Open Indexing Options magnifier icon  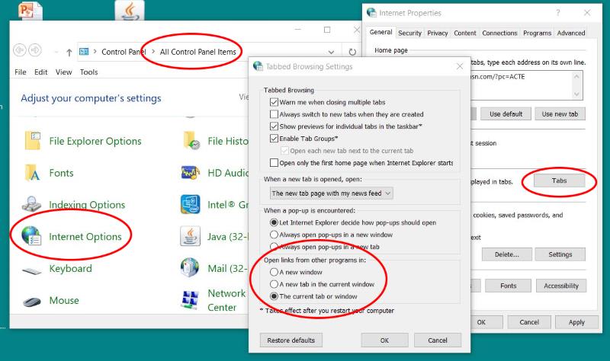(x=31, y=204)
